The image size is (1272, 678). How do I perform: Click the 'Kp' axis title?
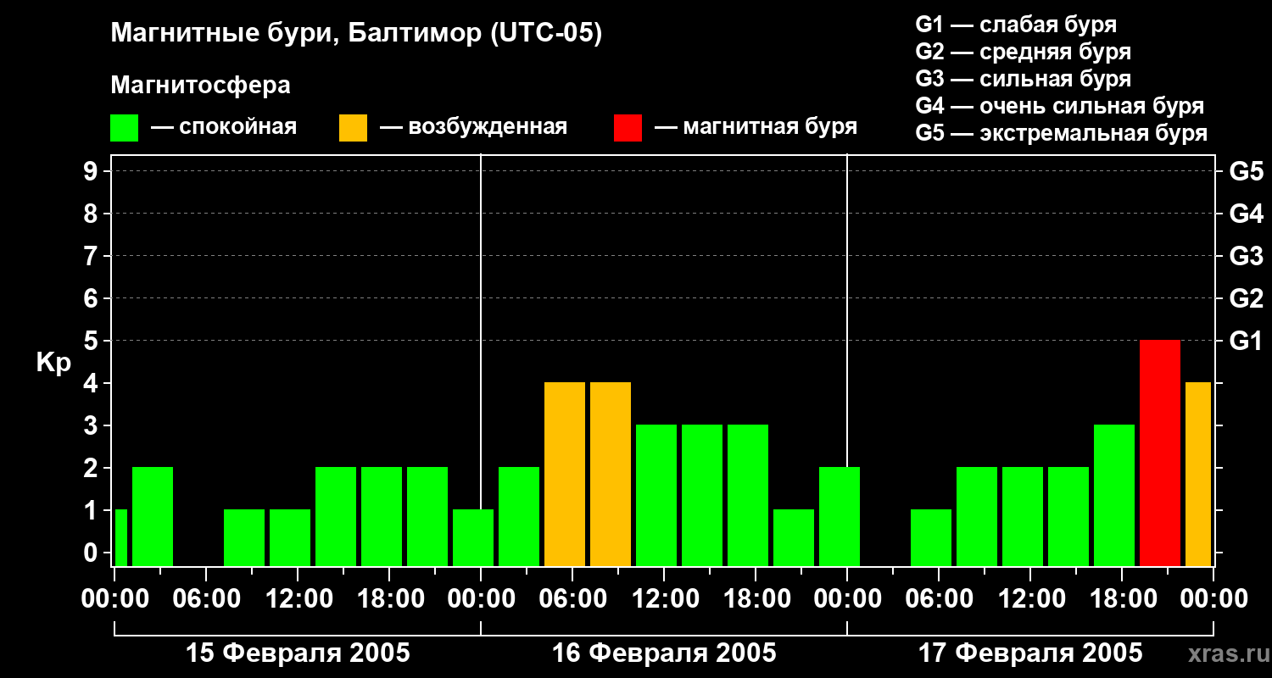(54, 363)
